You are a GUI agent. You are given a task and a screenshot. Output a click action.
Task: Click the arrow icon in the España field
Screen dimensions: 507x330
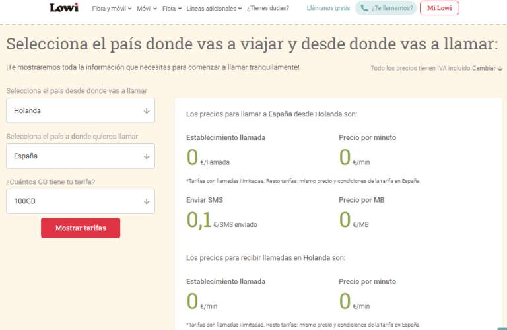click(147, 156)
